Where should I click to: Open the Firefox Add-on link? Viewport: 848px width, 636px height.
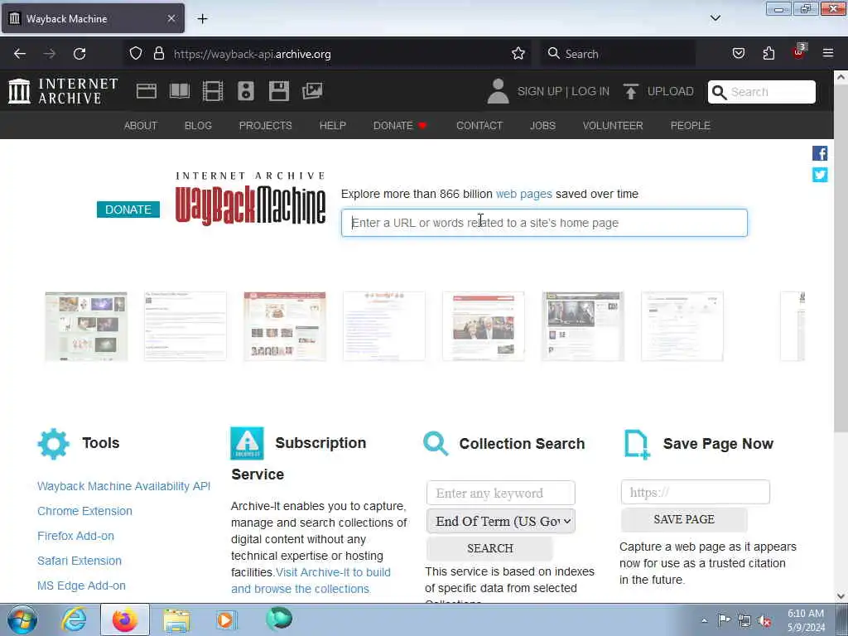point(75,536)
